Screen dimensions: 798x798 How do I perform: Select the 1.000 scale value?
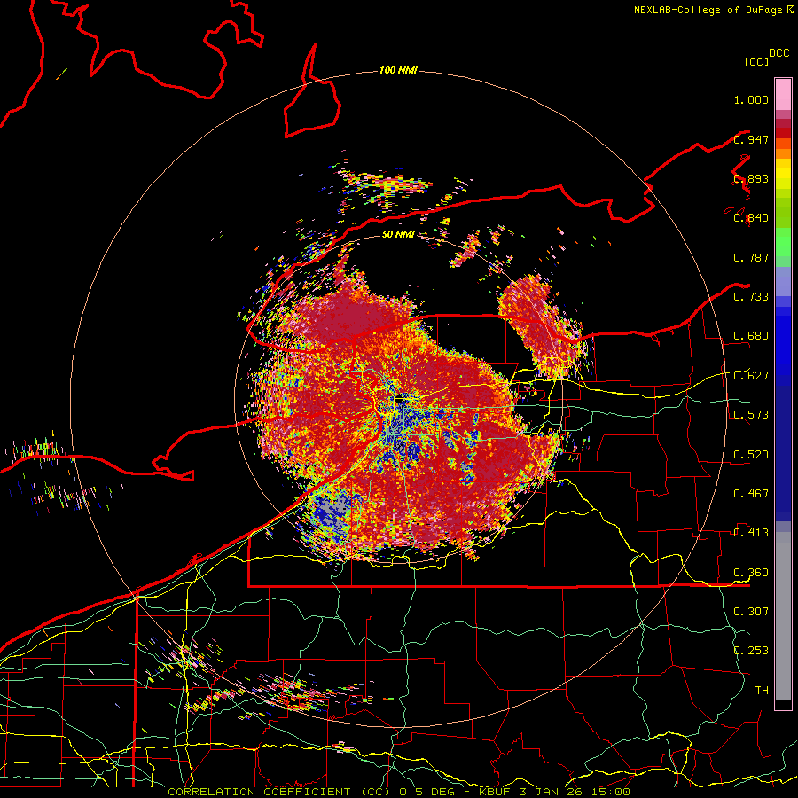(751, 99)
